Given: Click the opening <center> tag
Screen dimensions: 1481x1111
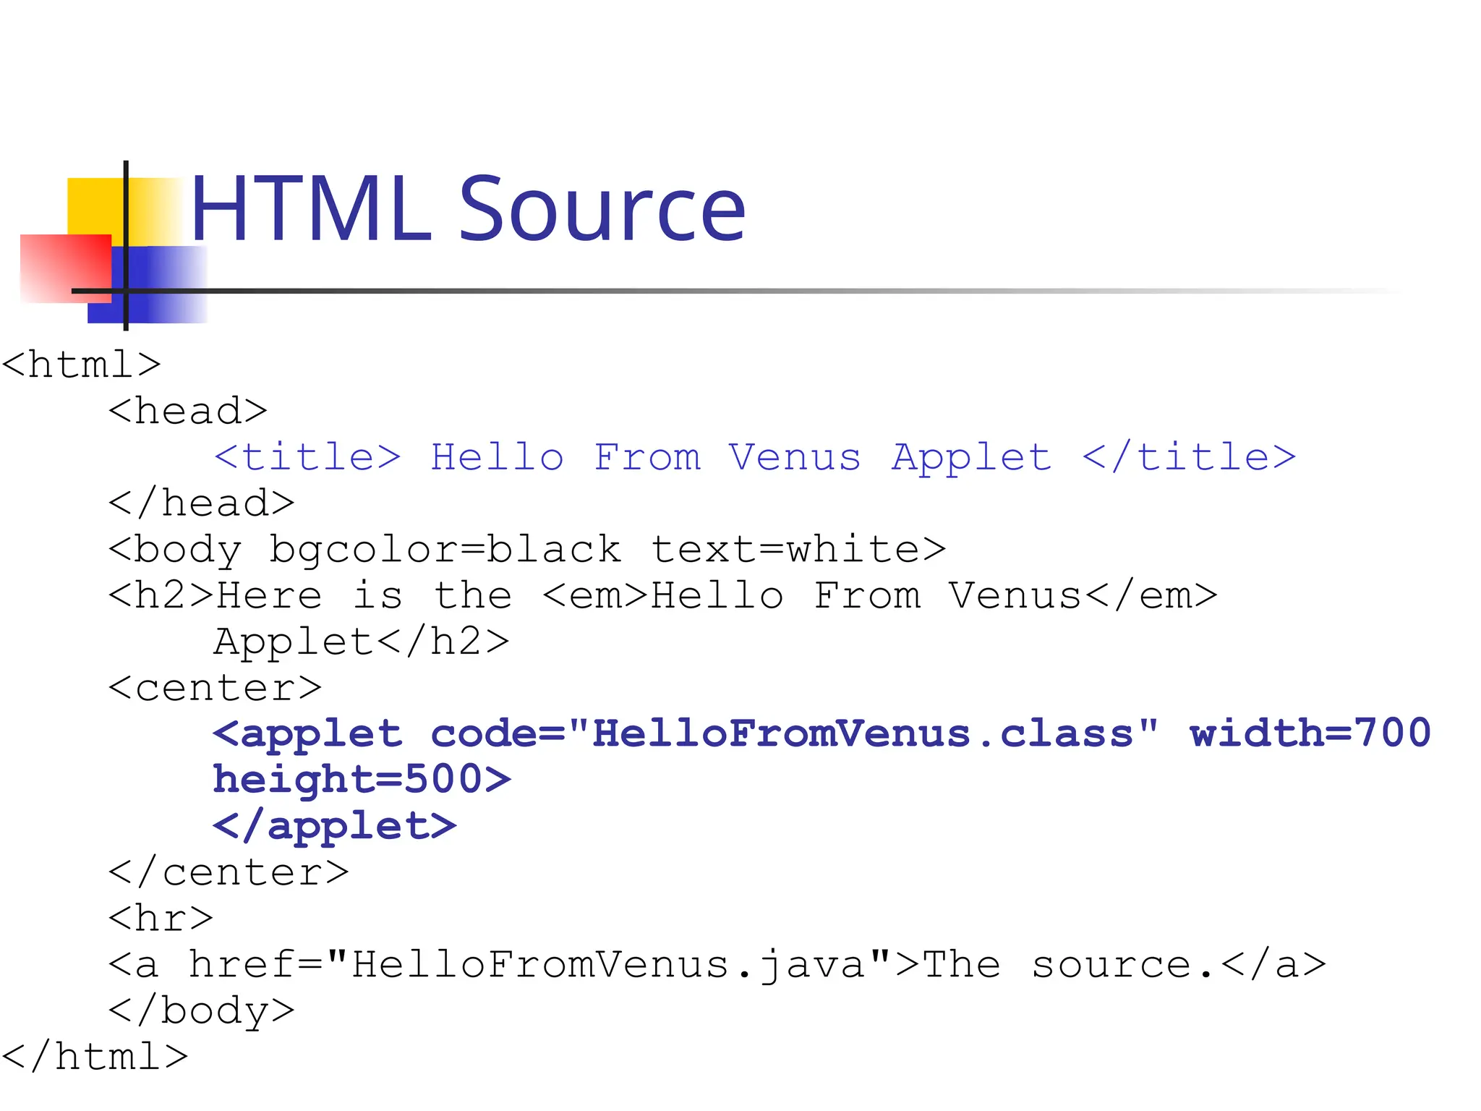Looking at the screenshot, I should click(215, 688).
